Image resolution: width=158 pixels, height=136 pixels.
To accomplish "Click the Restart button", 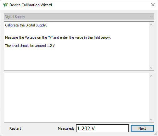I will coord(15,128).
